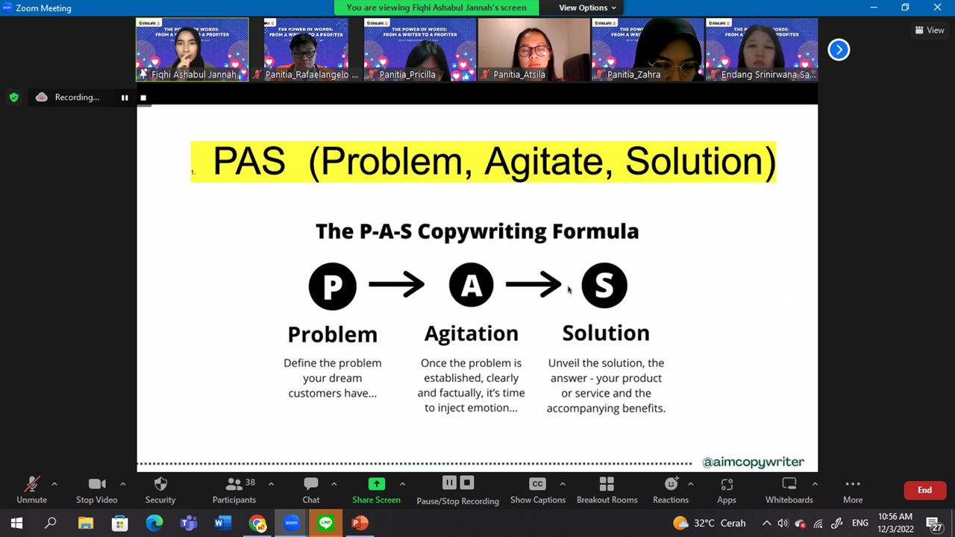Pause the recording from the top indicator
Screen dimensions: 955x537
point(125,98)
